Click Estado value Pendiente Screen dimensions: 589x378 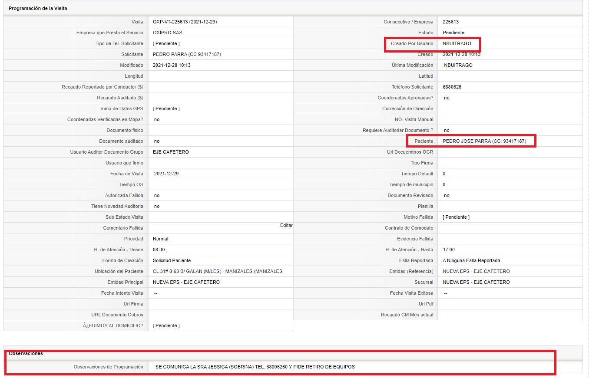click(x=453, y=33)
